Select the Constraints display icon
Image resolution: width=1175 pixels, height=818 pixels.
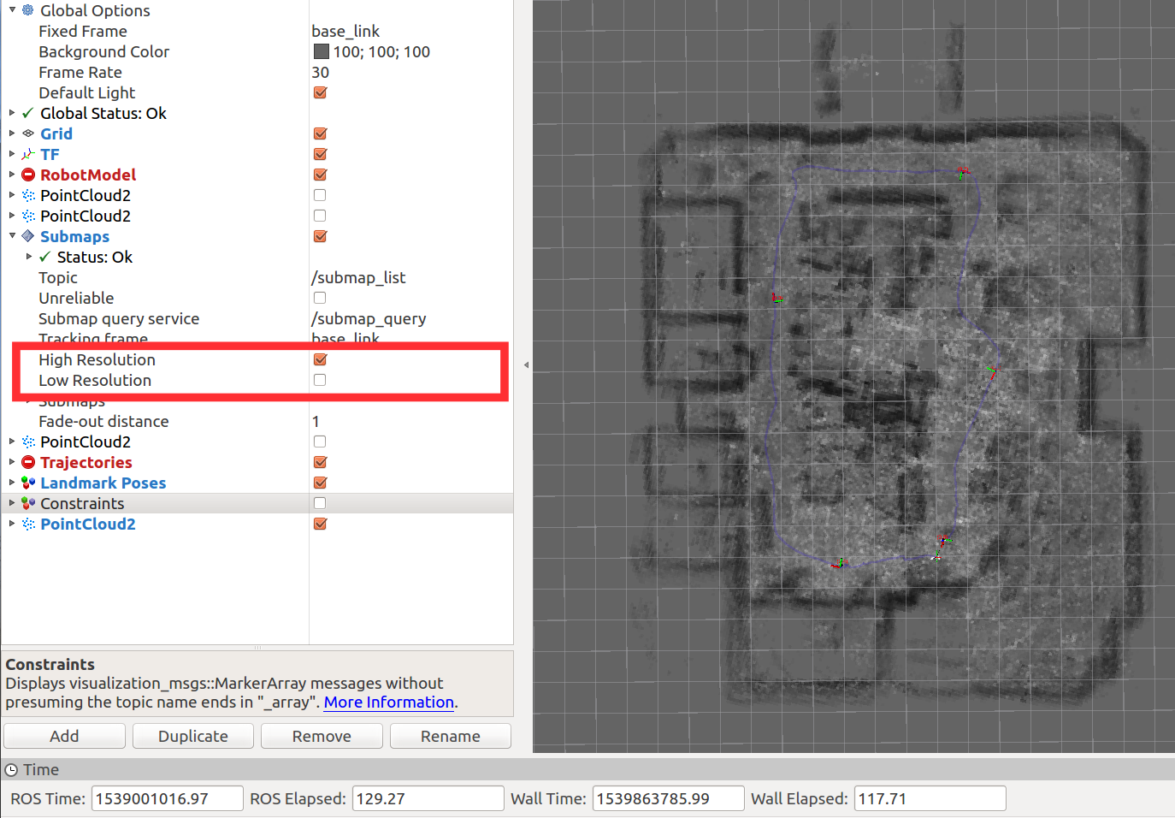(28, 503)
